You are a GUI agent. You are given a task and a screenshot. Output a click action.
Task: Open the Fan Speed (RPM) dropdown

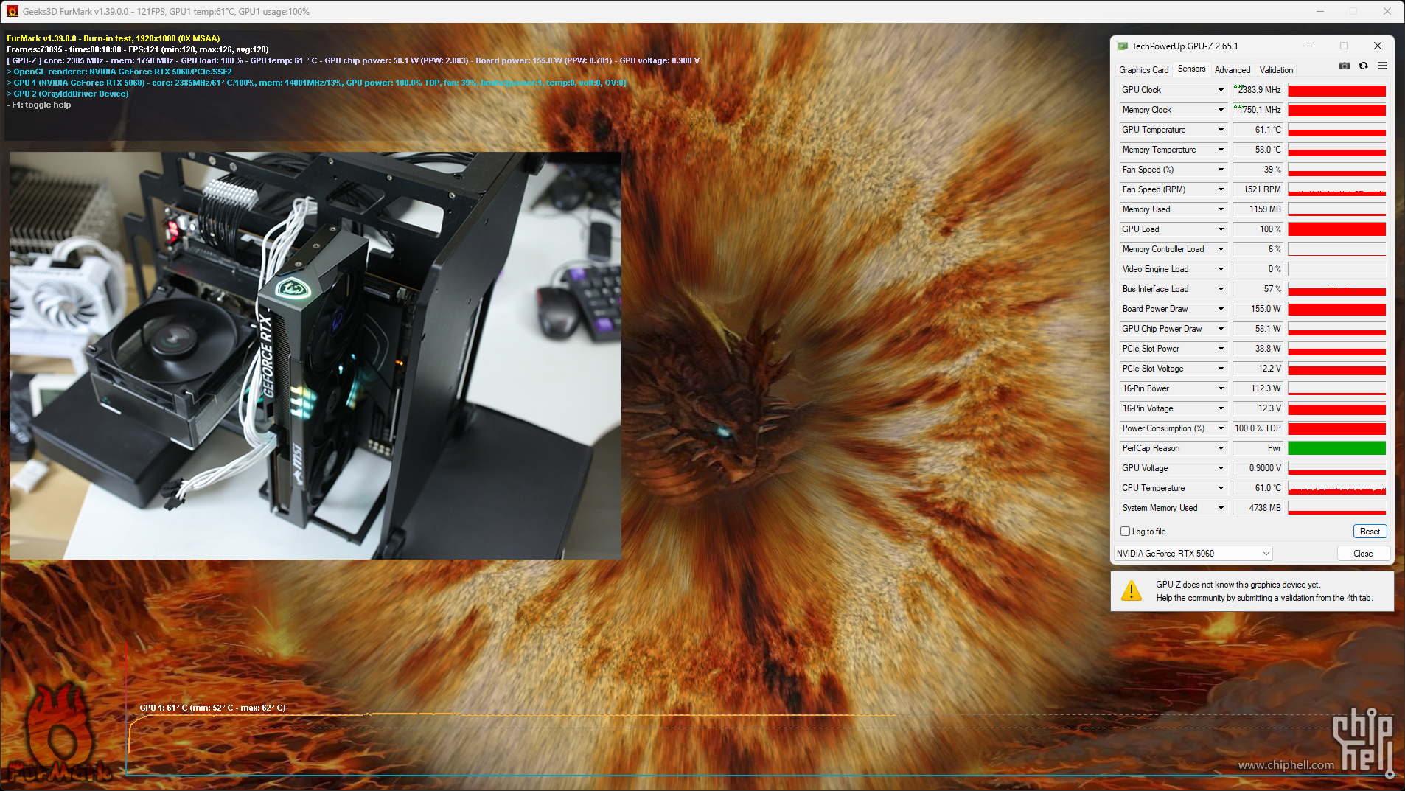click(x=1221, y=189)
